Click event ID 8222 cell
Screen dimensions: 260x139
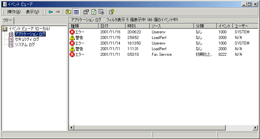click(222, 54)
